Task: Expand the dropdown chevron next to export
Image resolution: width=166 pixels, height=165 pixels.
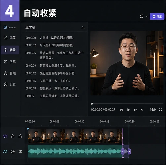Action: click(x=147, y=16)
